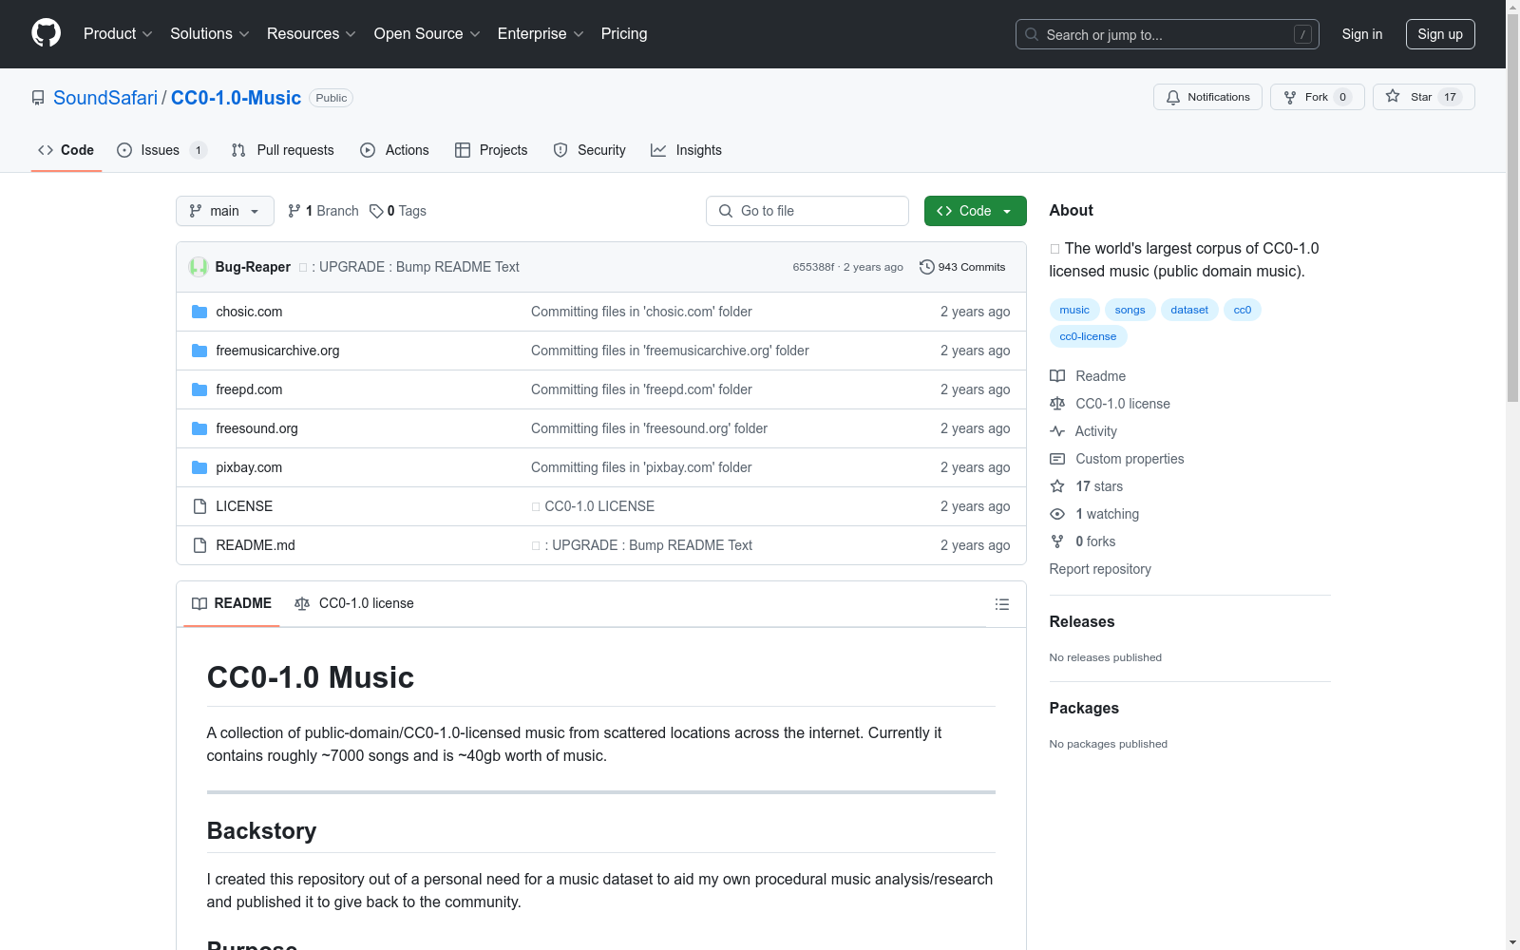Click the book icon beside Readme
Viewport: 1520px width, 950px height.
[1057, 376]
